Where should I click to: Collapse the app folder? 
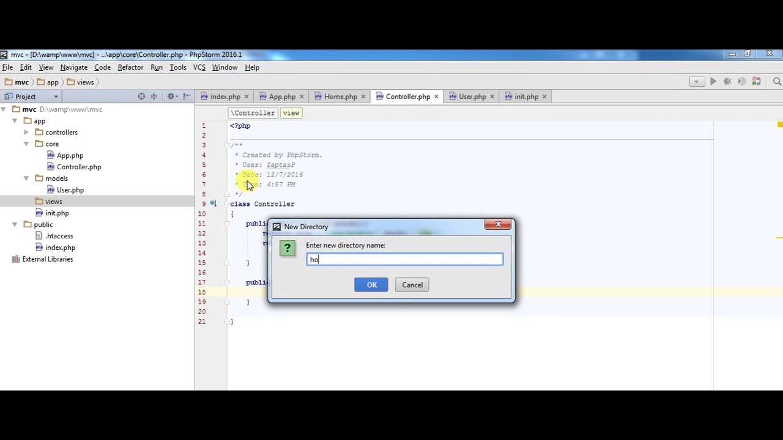click(15, 121)
